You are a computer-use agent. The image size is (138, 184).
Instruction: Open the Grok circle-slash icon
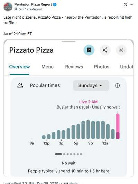click(126, 4)
